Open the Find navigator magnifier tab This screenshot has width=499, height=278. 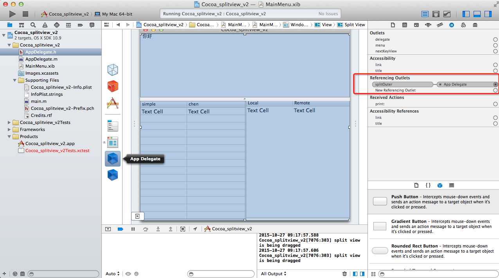point(33,25)
